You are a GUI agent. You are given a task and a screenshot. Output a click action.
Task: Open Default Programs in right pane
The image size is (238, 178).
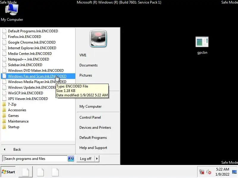[x=93, y=138]
